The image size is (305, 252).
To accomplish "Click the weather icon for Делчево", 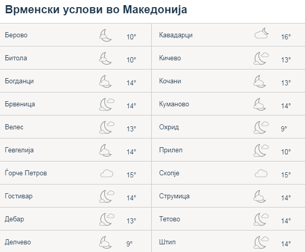I will click(x=105, y=242).
